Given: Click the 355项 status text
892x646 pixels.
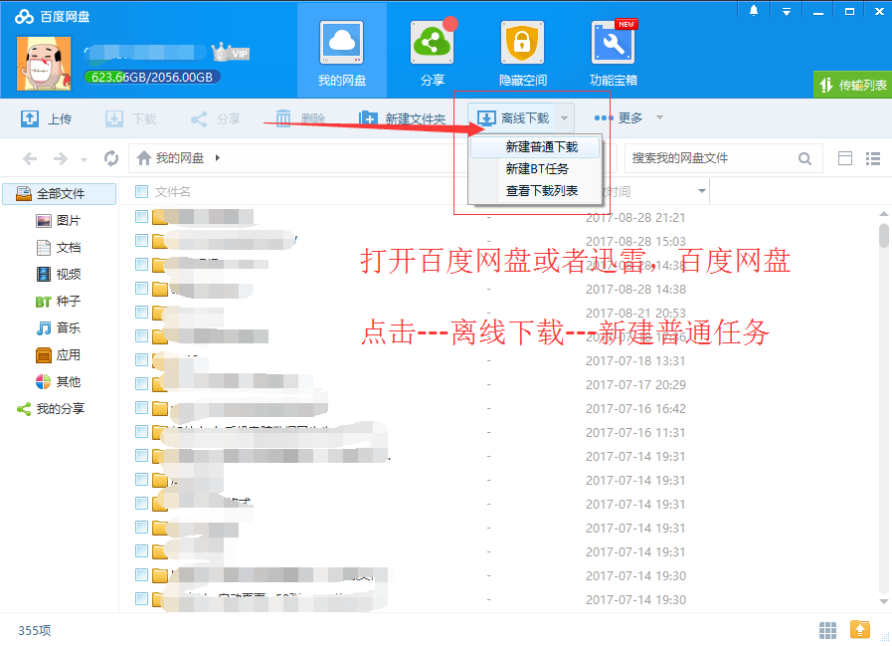Looking at the screenshot, I should point(35,631).
